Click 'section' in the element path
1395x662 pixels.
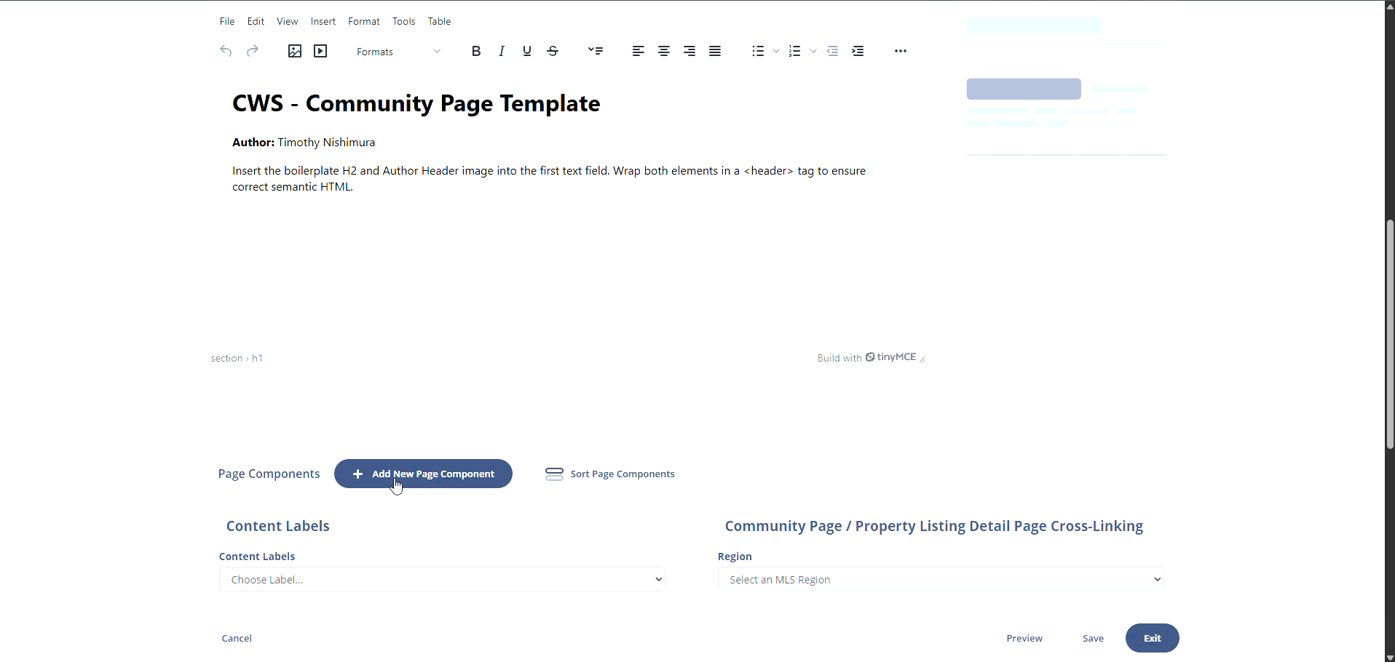(226, 359)
